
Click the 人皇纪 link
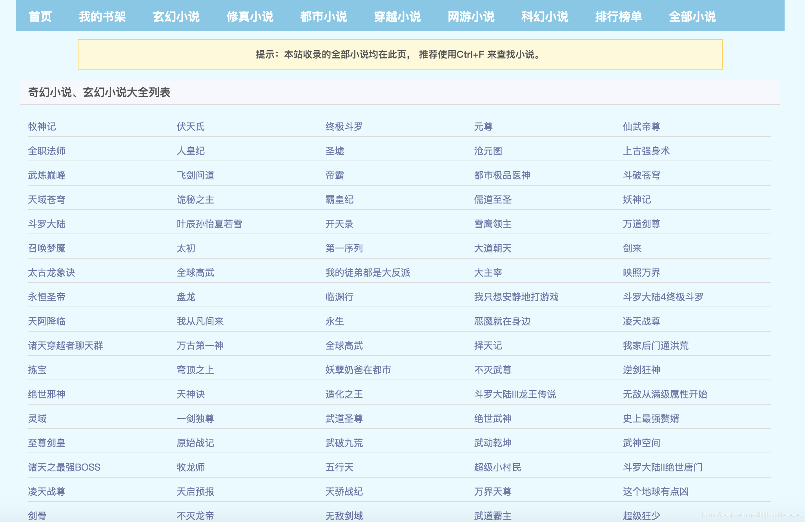(191, 151)
